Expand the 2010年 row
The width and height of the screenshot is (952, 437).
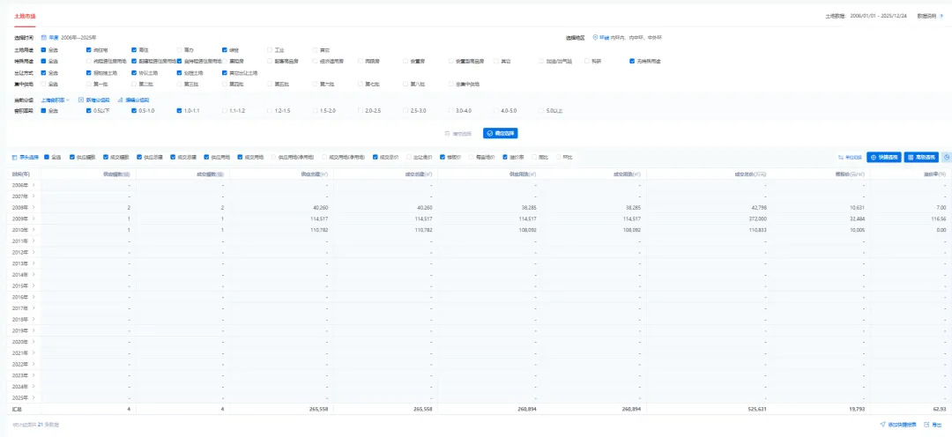[x=34, y=230]
